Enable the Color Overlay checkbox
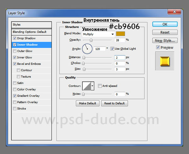Image resolution: width=189 pixels, height=154 pixels. tap(14, 89)
